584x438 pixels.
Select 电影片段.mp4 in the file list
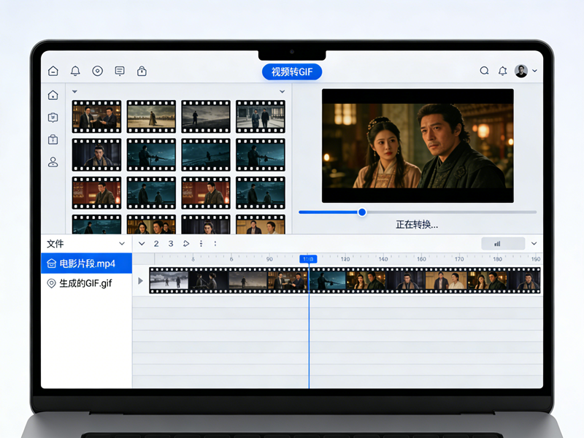click(x=86, y=264)
